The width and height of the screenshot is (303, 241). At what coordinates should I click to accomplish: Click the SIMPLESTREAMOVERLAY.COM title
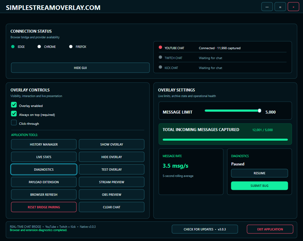[53, 8]
